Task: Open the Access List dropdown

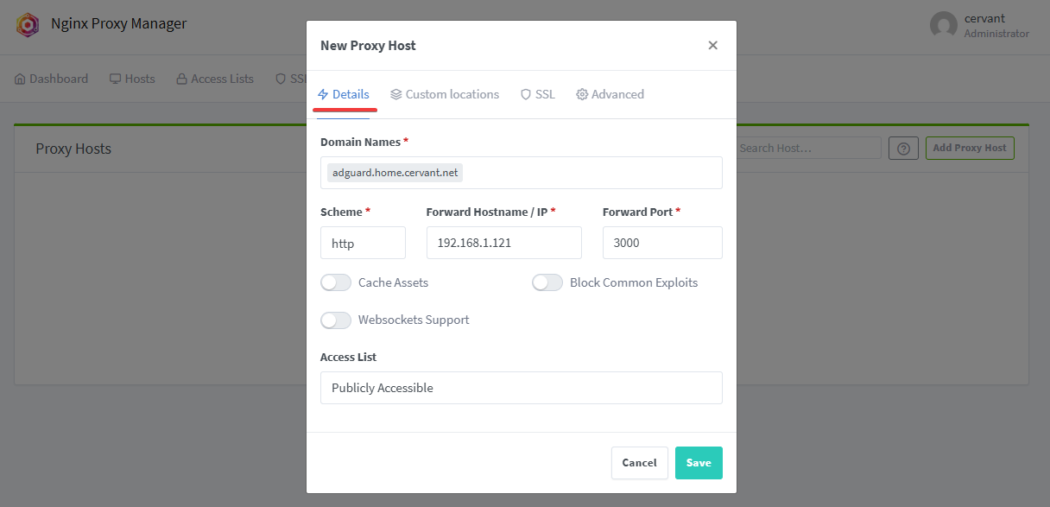Action: click(x=521, y=388)
